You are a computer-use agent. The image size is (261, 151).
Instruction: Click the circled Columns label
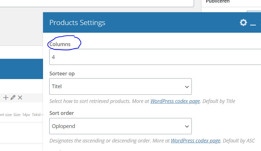[x=60, y=44]
